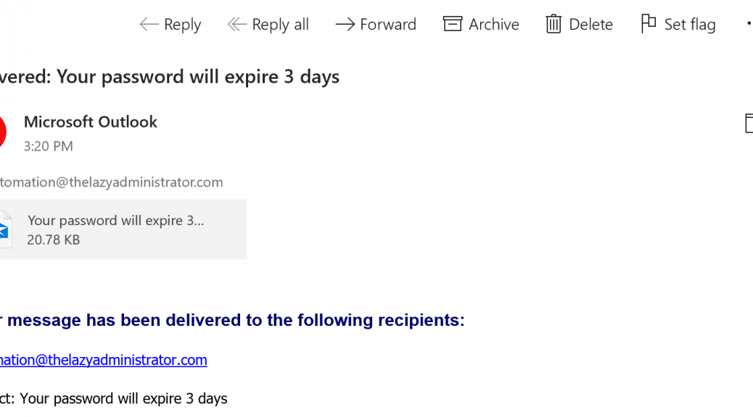Select the Reply text label
The image size is (753, 417).
click(x=183, y=25)
